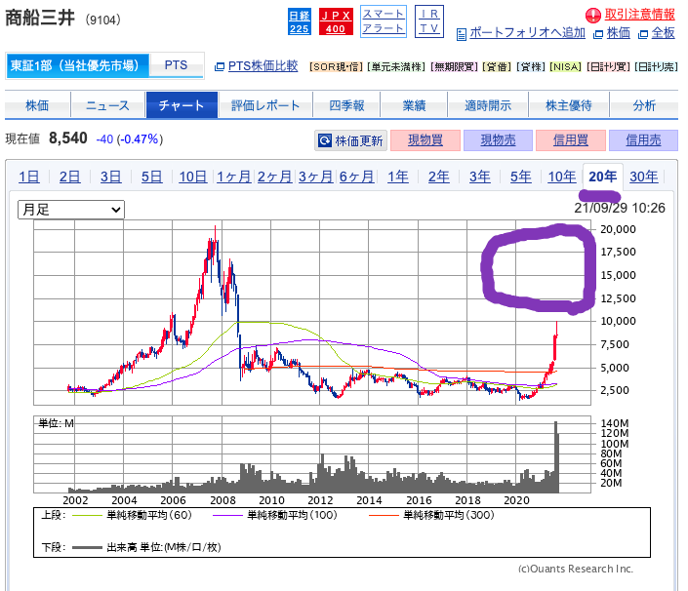
Task: Open the 株価 tab
Action: [x=37, y=105]
